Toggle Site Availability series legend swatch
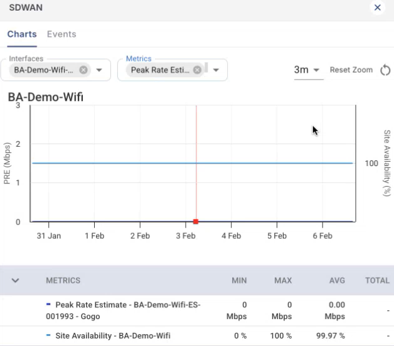Viewport: 394px width, 346px height. click(49, 335)
